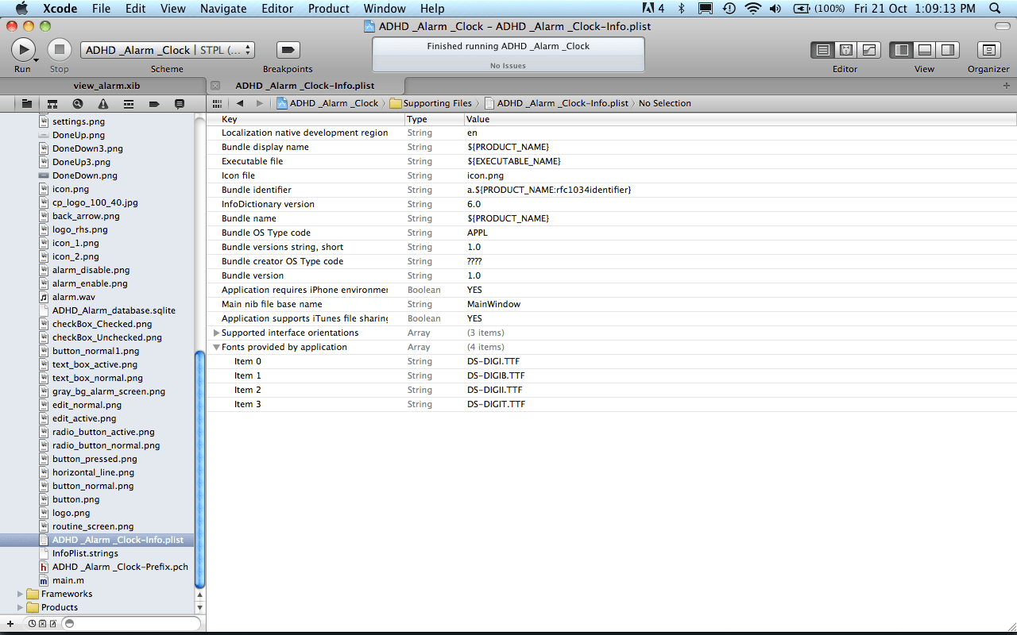Toggle the unsaved files filter button
The image size is (1017, 635).
pos(52,624)
